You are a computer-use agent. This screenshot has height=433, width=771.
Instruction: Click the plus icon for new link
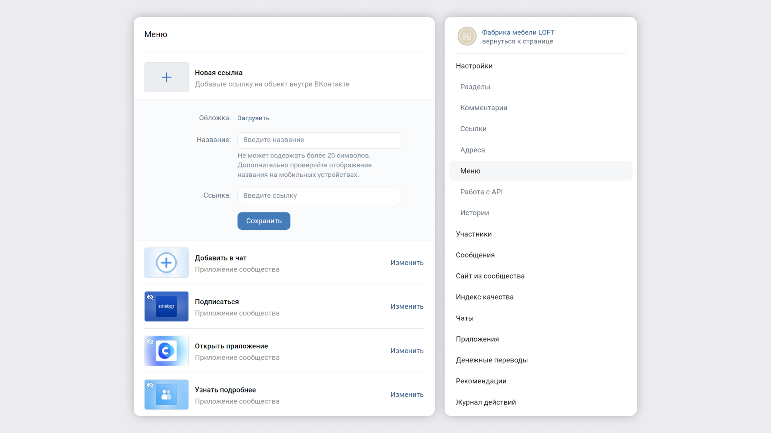click(166, 77)
